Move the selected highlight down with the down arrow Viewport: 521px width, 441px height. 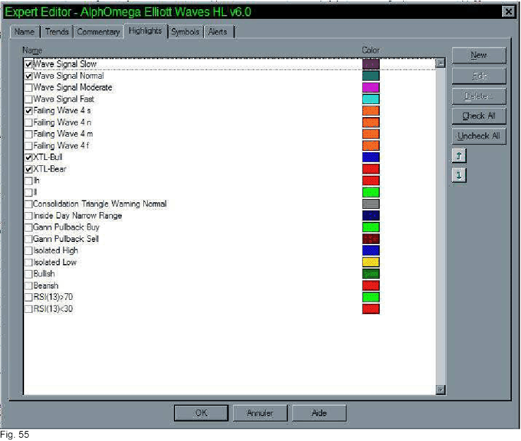click(x=459, y=175)
